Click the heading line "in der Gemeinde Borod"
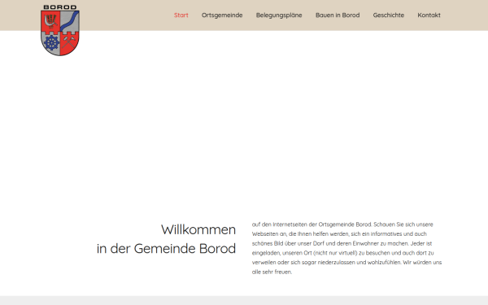Image resolution: width=488 pixels, height=305 pixels. point(166,249)
